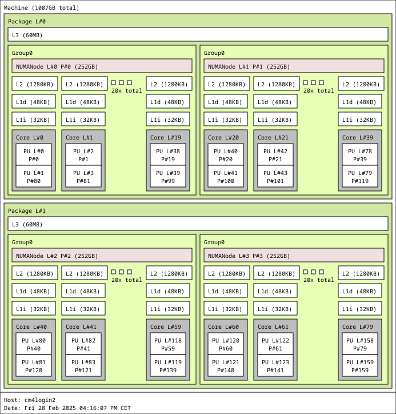
Task: Select the NUMANode L#0 P#0 memory box
Action: (102, 66)
